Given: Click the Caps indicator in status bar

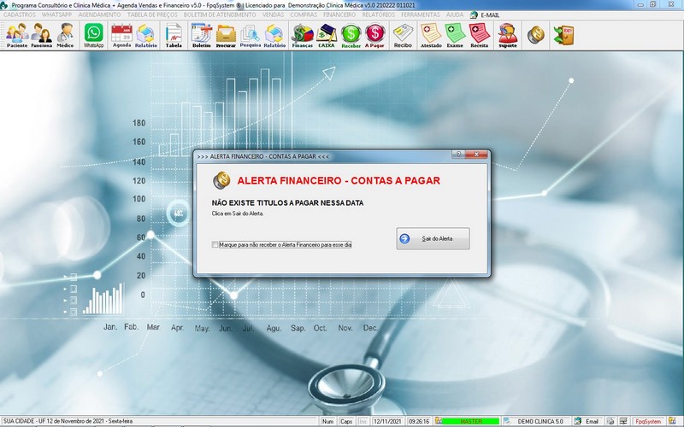Looking at the screenshot, I should (x=346, y=421).
